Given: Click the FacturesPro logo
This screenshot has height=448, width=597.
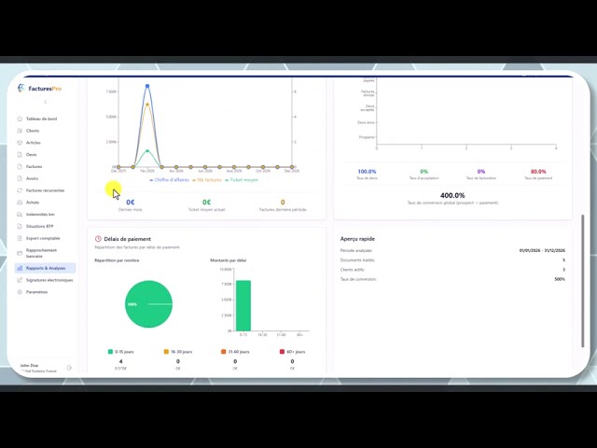Looking at the screenshot, I should (39, 89).
